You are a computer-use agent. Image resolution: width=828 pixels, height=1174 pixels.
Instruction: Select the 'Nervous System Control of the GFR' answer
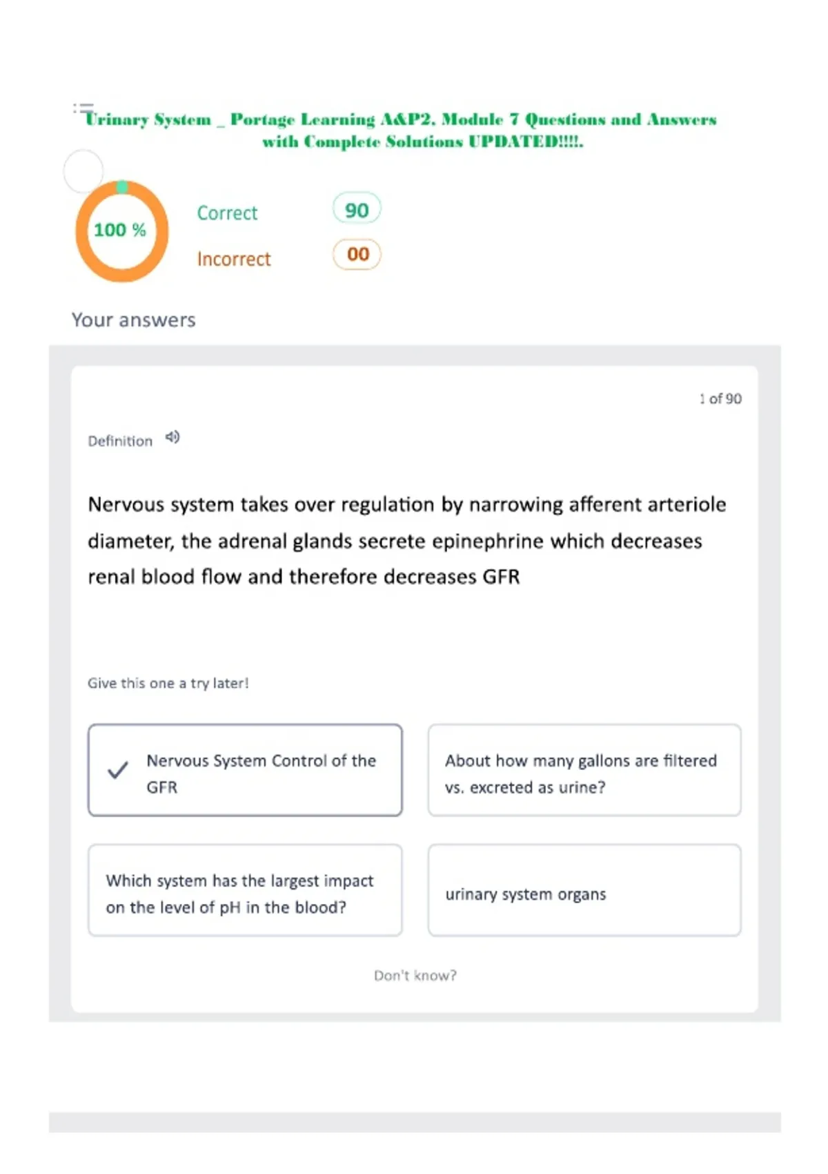click(245, 770)
